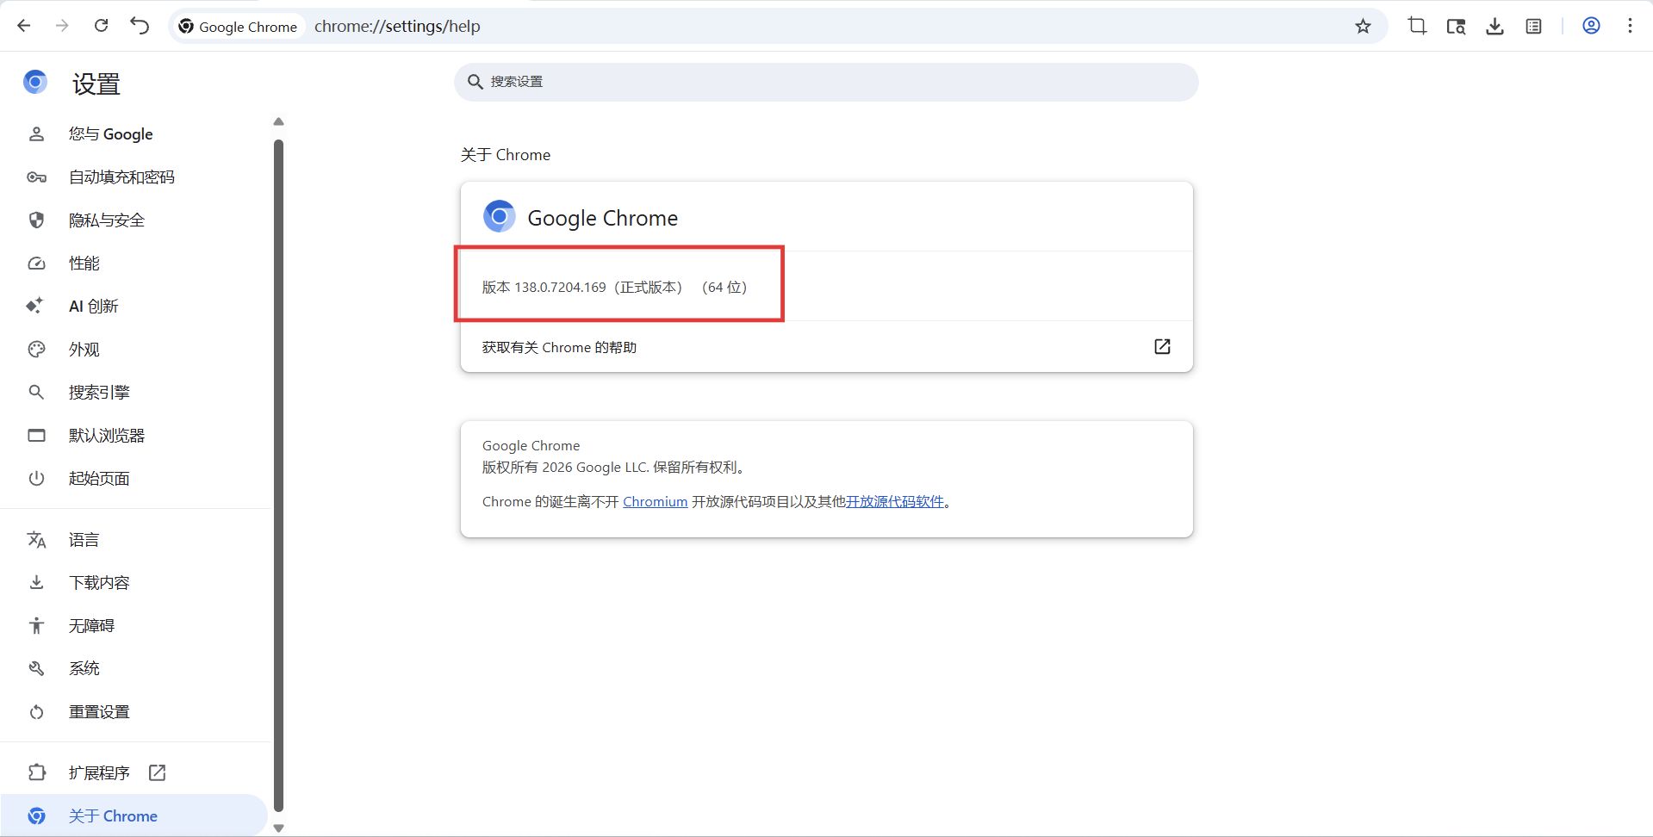Open the 性能 settings section
The height and width of the screenshot is (837, 1653).
click(x=84, y=263)
